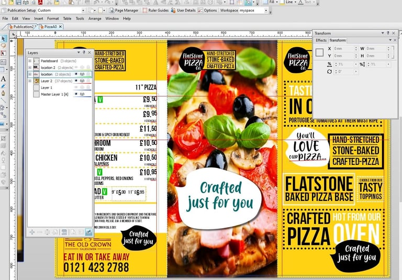
Task: Toggle the highlighted rightmost Layers panel bottom icon
Action: point(88,232)
